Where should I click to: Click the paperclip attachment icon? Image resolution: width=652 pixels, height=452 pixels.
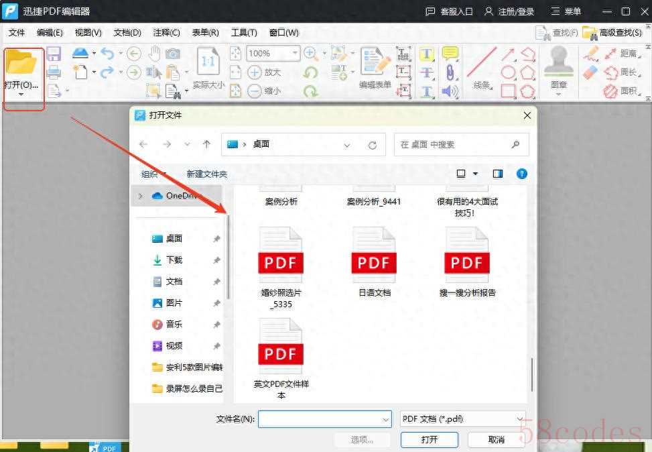450,72
